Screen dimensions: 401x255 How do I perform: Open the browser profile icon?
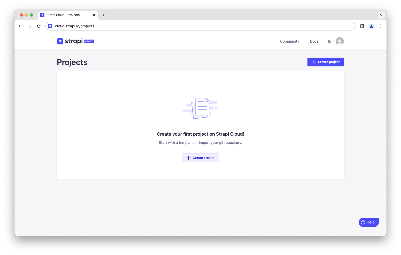pos(371,26)
